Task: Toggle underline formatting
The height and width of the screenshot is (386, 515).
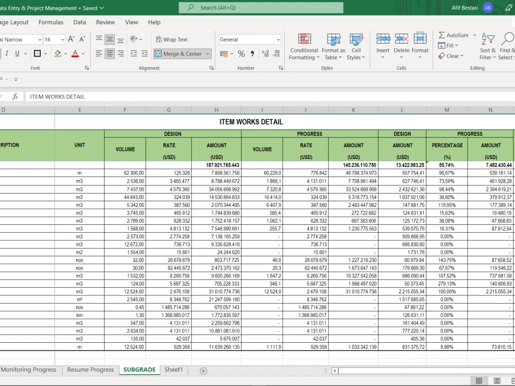Action: (x=17, y=54)
